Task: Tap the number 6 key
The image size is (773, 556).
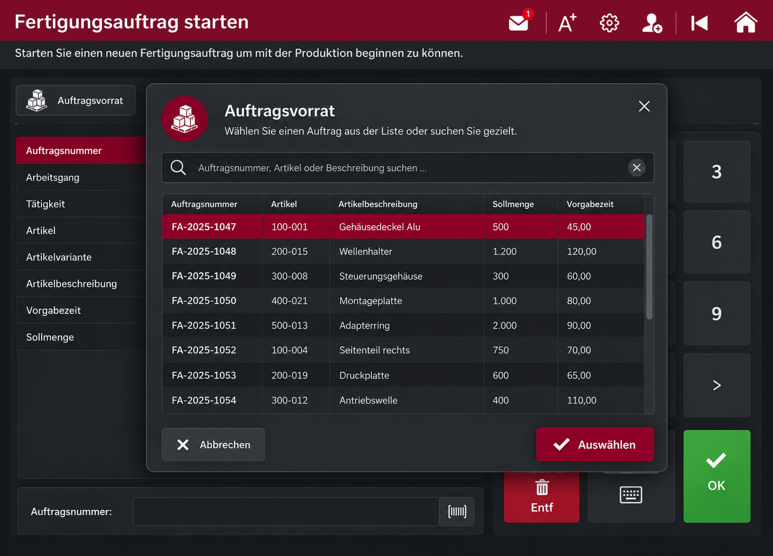Action: coord(717,242)
